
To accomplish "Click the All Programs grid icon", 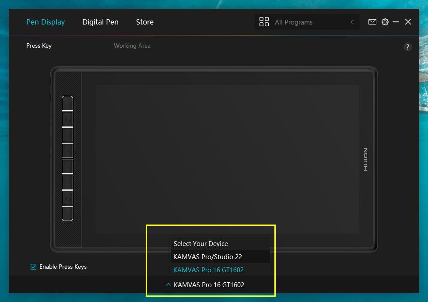I will [264, 22].
